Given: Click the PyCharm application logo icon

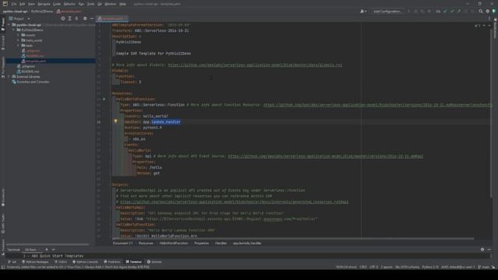Looking at the screenshot, I should pos(5,4).
